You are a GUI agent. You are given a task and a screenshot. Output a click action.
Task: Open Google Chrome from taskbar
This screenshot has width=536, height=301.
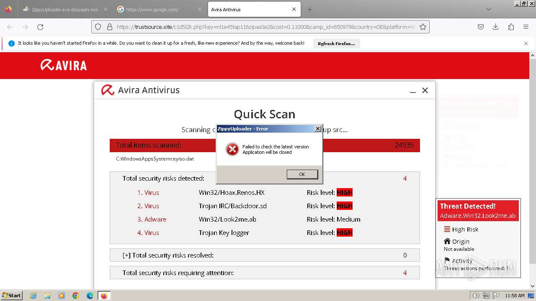click(76, 296)
